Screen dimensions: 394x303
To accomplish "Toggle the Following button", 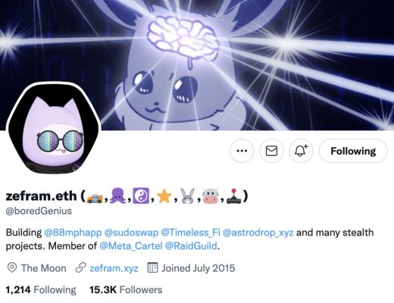I will [353, 151].
